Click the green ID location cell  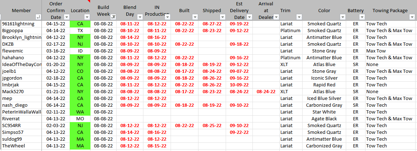[x=80, y=51]
